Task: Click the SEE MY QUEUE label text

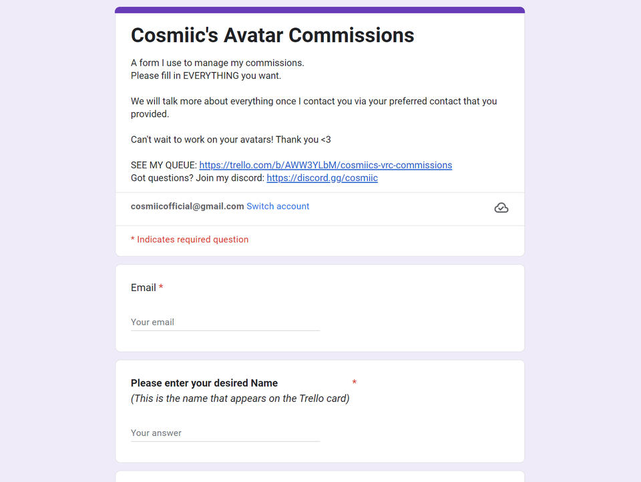Action: (x=164, y=165)
